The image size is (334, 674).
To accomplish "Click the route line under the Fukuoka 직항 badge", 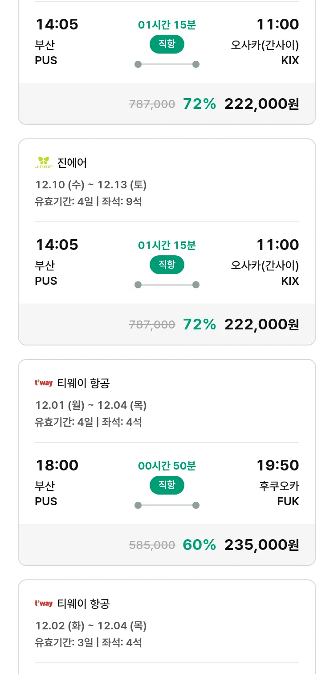I will point(167,505).
